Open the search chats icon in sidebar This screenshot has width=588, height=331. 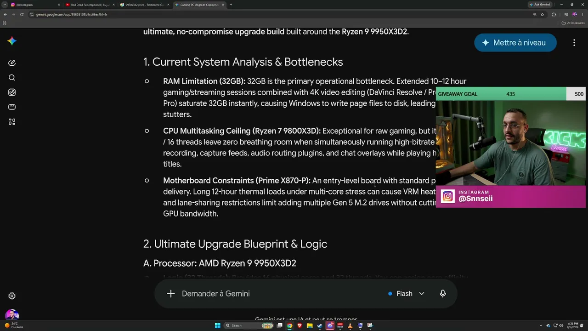12,78
